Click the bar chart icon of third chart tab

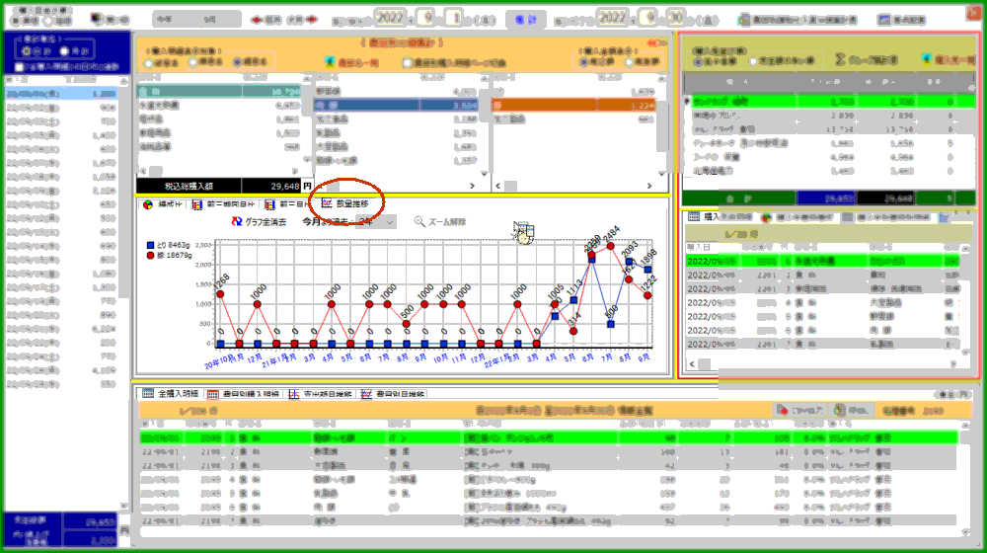[x=270, y=204]
